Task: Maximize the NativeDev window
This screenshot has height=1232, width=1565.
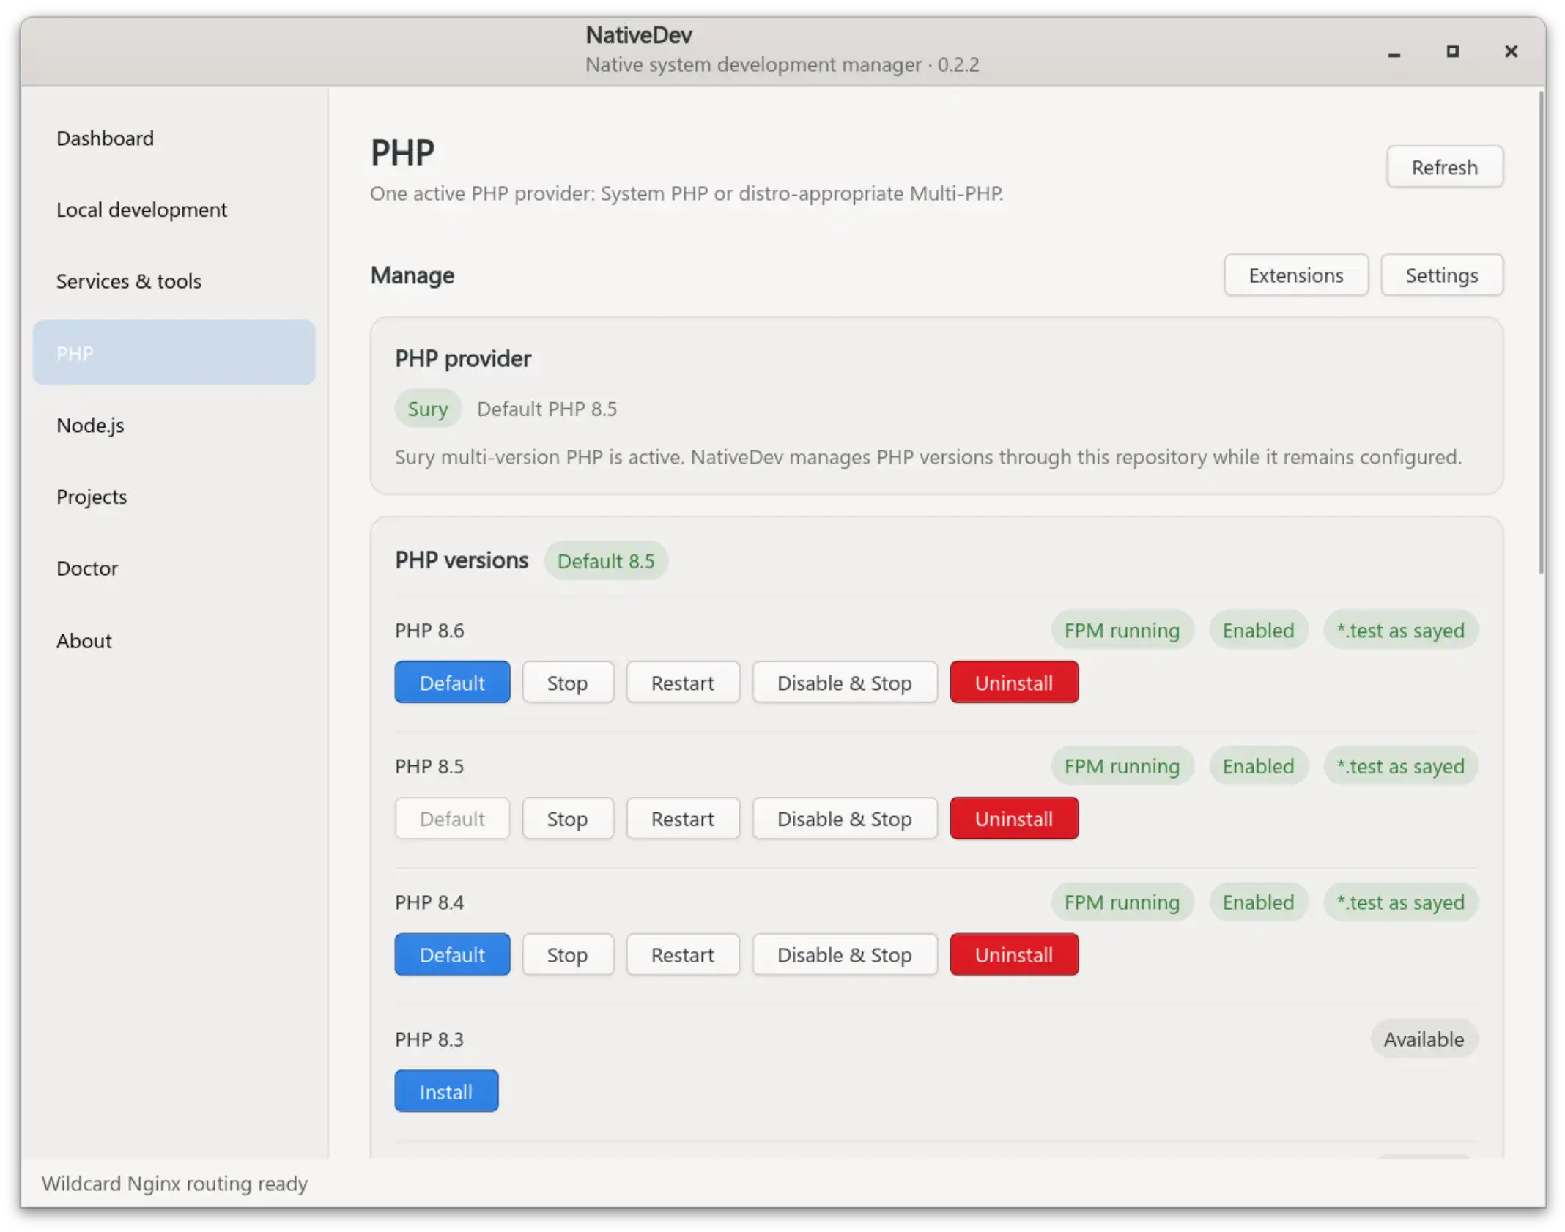Action: [x=1452, y=51]
